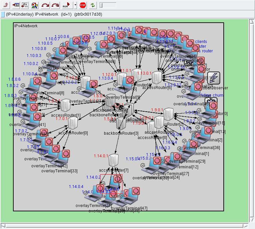Viewport: 255px width, 229px height.
Task: Click the go-to-parent-module up arrow icon
Action: (x=6, y=5)
